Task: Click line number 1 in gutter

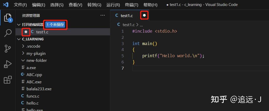Action: pos(122,31)
